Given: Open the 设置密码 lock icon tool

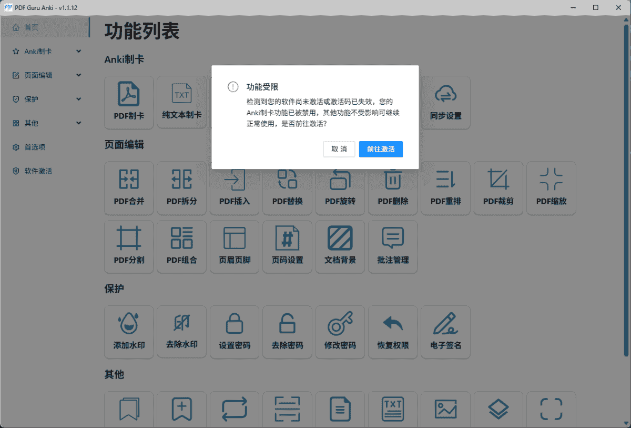Looking at the screenshot, I should [x=235, y=325].
